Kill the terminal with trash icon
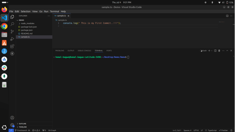 (x=219, y=50)
